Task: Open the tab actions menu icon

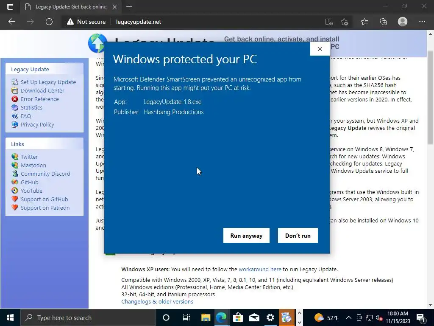Action: point(10,7)
